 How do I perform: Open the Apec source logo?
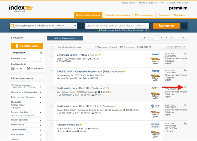(x=155, y=88)
